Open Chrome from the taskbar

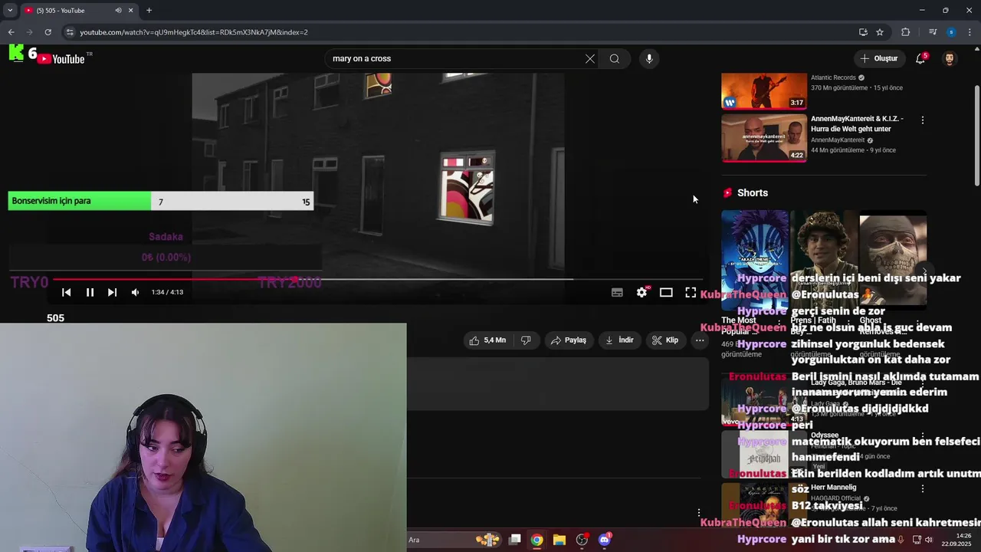click(536, 540)
